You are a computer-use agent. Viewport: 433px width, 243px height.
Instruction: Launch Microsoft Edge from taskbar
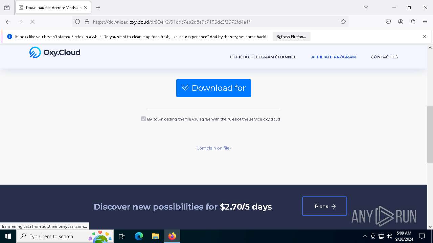(x=139, y=236)
